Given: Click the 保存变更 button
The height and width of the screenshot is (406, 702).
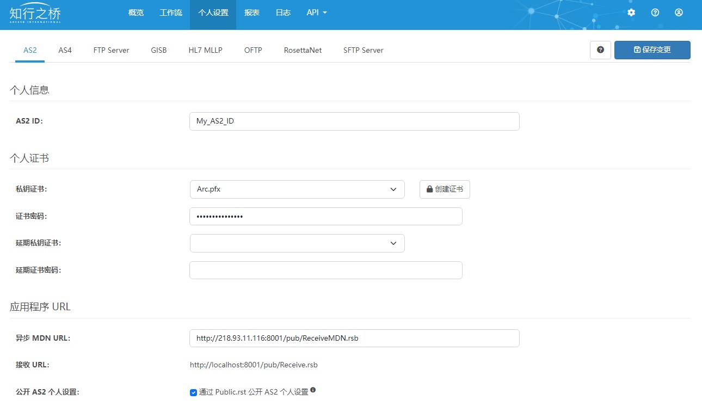Looking at the screenshot, I should [x=652, y=50].
